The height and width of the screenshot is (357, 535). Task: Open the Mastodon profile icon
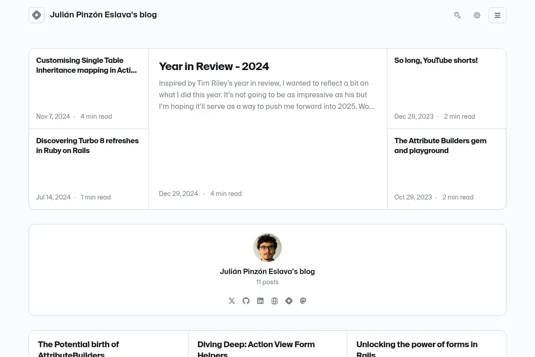(303, 301)
